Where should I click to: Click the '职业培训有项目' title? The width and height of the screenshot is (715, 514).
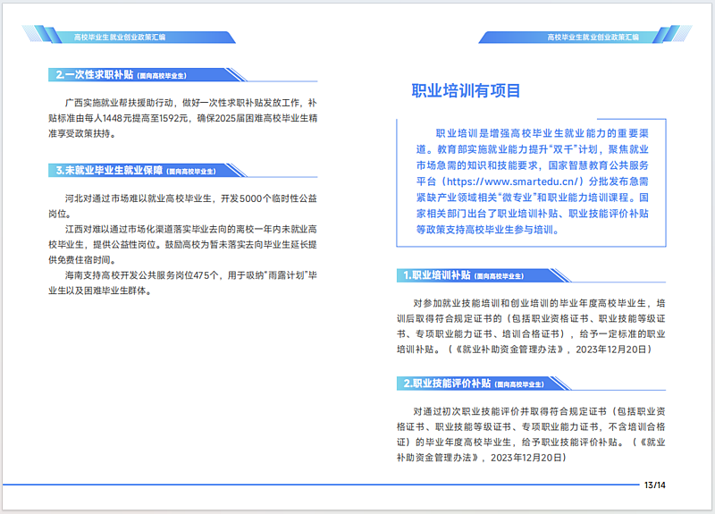tap(466, 91)
